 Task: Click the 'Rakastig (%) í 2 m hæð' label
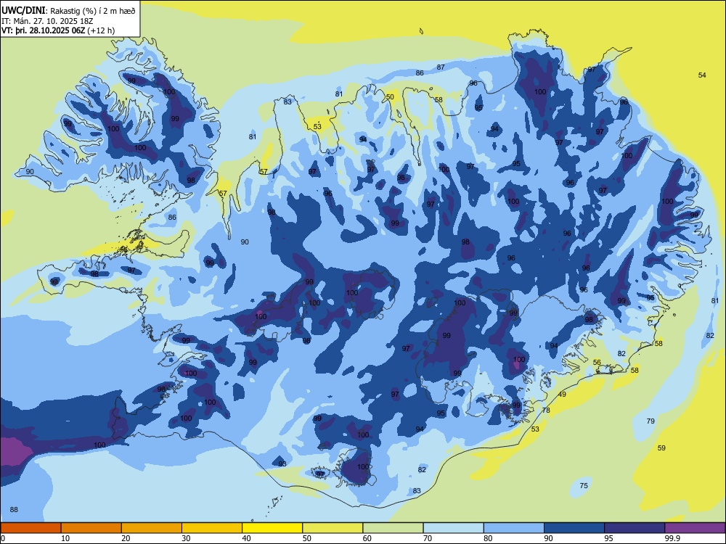[x=93, y=11]
